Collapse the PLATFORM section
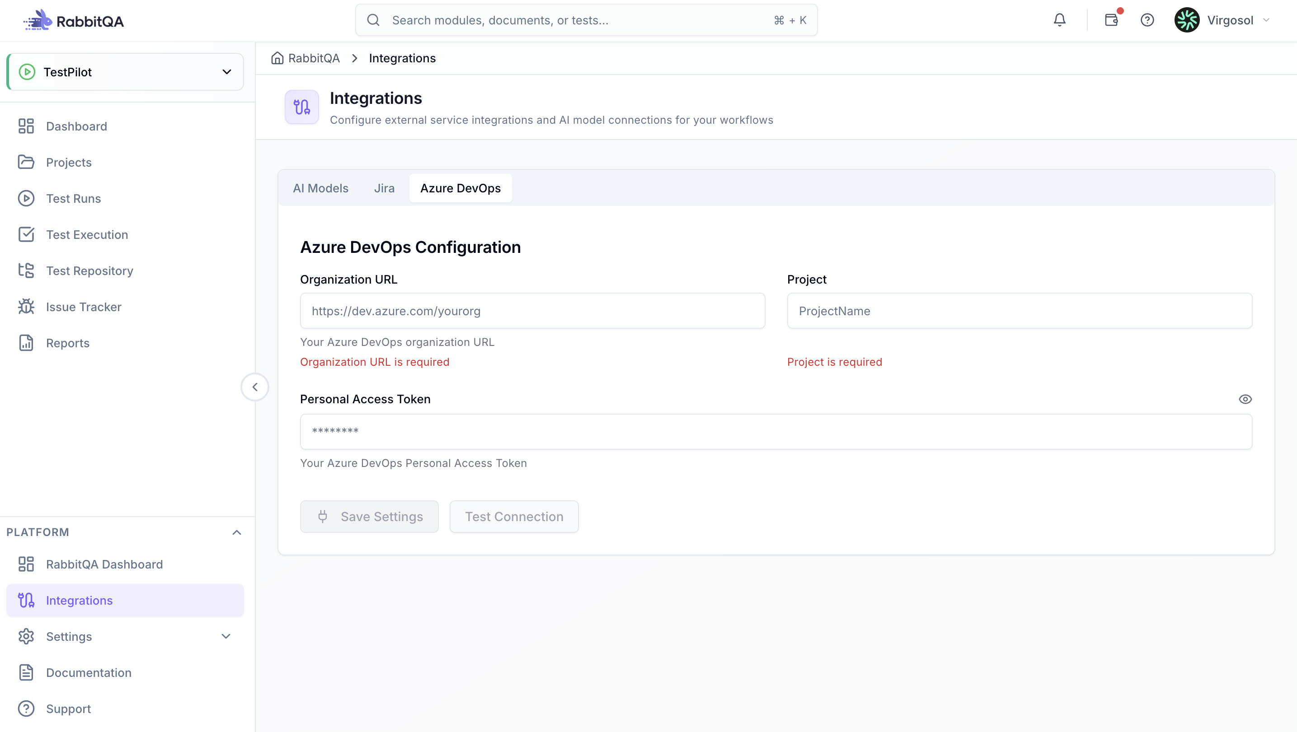Image resolution: width=1297 pixels, height=732 pixels. (x=237, y=533)
